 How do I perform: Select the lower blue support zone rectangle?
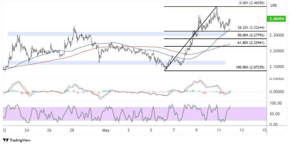point(117,63)
